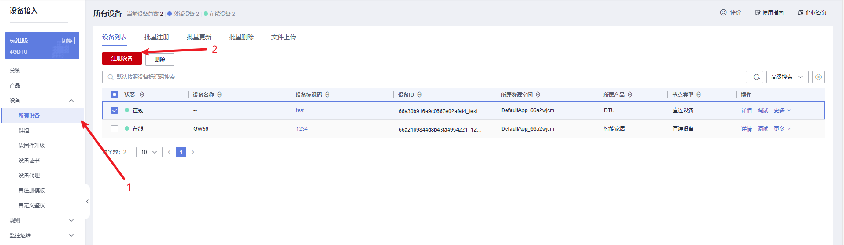Click the sort icon for 设备标识码
Image resolution: width=844 pixels, height=245 pixels.
tap(327, 95)
